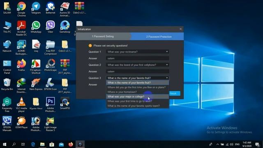Image resolution: width=263 pixels, height=148 pixels.
Task: Focus the Question 1 answer field
Action: pos(138,58)
